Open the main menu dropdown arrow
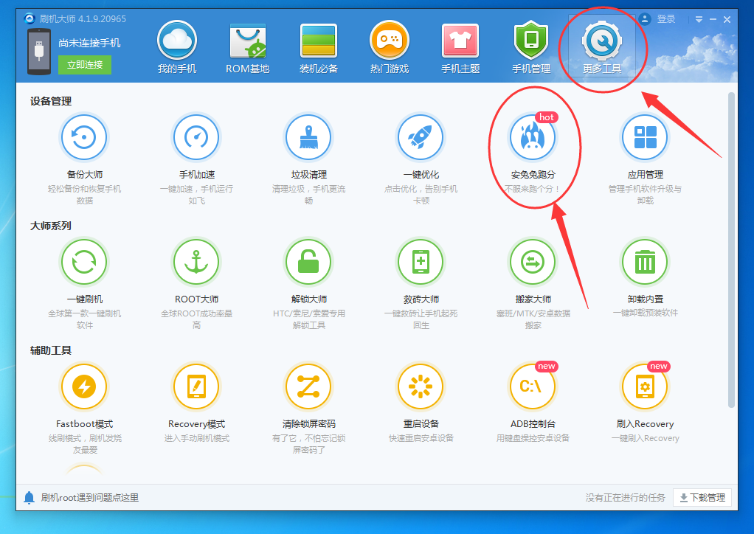754x534 pixels. [x=698, y=18]
